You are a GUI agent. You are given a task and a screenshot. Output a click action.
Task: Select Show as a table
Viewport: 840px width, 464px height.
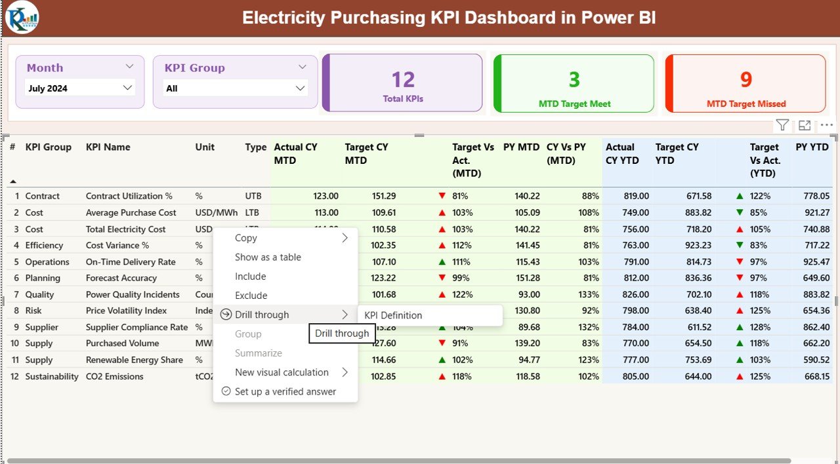[x=268, y=257]
